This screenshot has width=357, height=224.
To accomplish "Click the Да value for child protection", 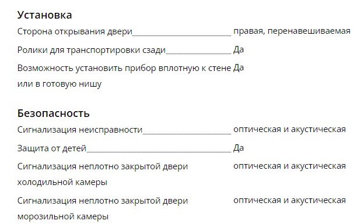I will [239, 148].
